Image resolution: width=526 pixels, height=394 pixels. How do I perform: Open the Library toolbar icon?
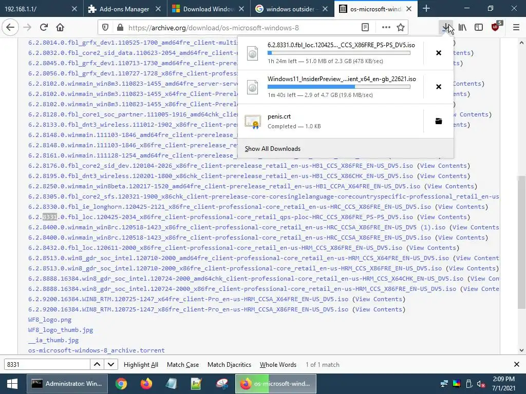coord(463,28)
